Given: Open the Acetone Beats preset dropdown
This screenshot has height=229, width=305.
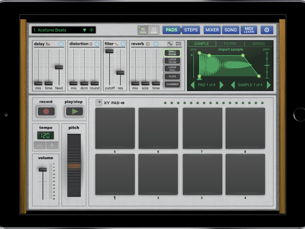Looking at the screenshot, I should [84, 30].
